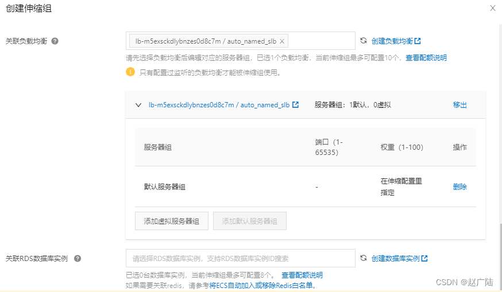
Task: Click the 在伸缩配置里指定 weight cell
Action: coord(401,187)
